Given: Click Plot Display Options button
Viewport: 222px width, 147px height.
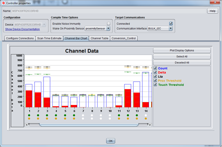Looking at the screenshot, I should tap(182, 51).
